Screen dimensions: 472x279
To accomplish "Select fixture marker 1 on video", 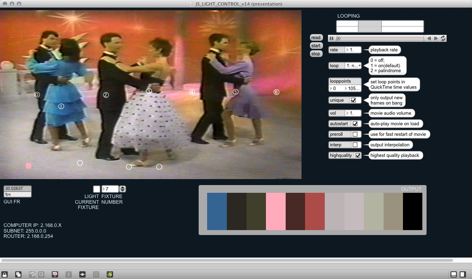I will tap(61, 106).
